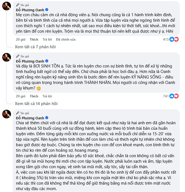Like the first comment via Thích

(34, 39)
